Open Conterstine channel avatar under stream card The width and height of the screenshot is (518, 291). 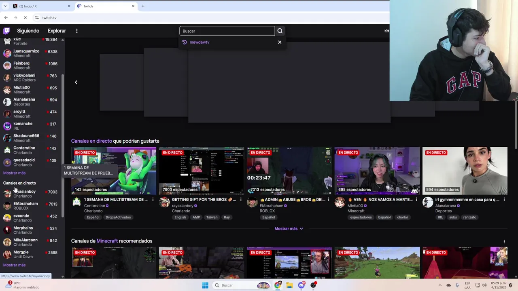pyautogui.click(x=76, y=202)
